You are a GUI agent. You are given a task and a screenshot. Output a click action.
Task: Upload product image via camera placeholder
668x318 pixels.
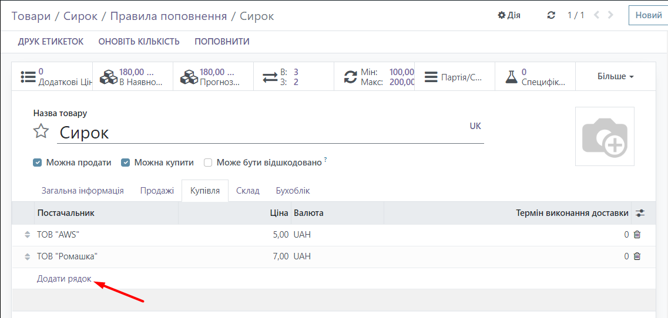(605, 137)
